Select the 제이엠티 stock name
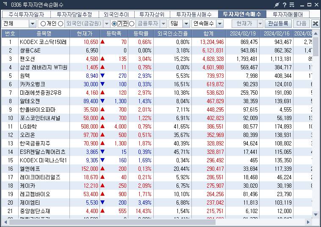The width and height of the screenshot is (321, 227). (30, 202)
